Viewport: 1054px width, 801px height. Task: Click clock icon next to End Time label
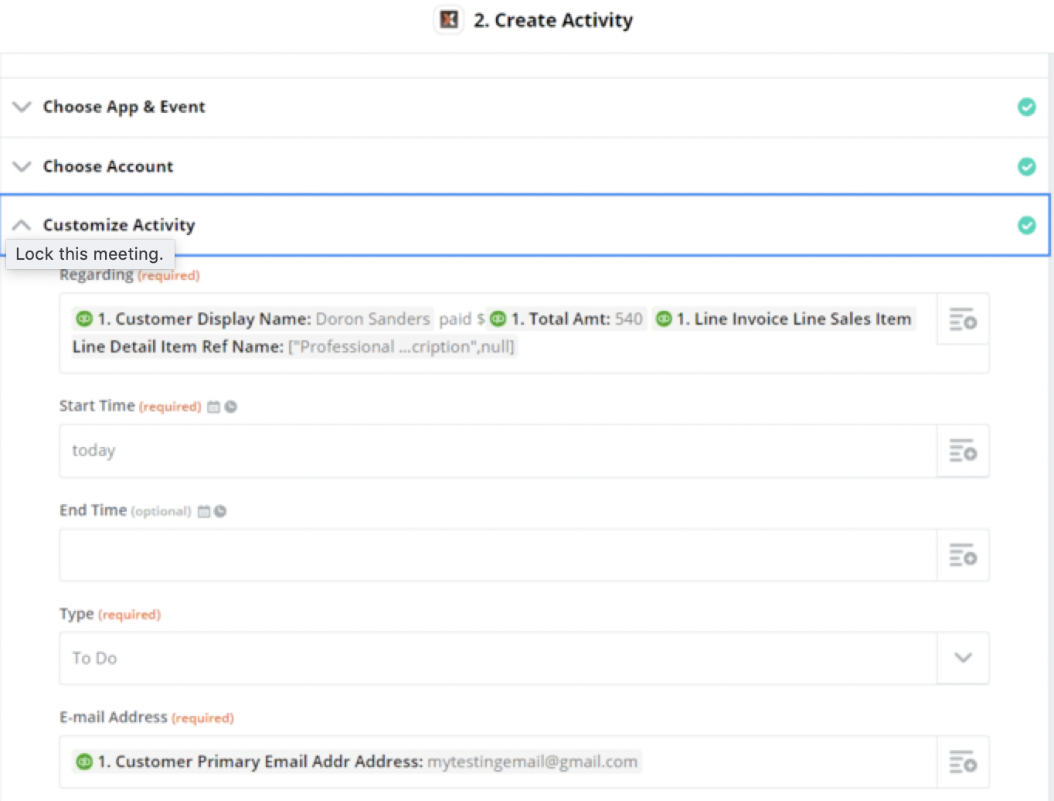220,511
